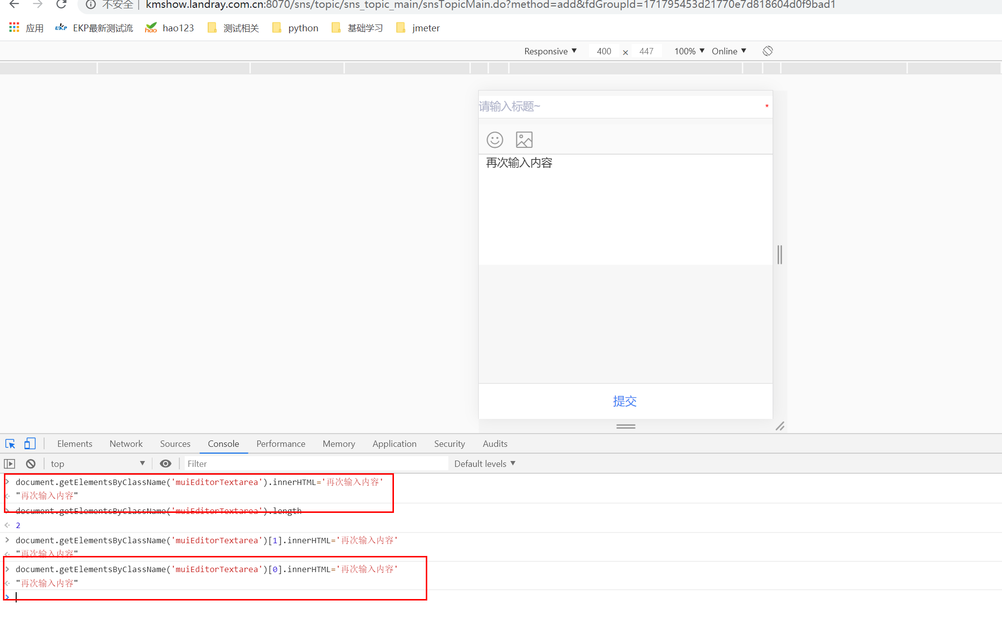Image resolution: width=1002 pixels, height=623 pixels.
Task: Expand the Default levels dropdown
Action: coord(485,463)
